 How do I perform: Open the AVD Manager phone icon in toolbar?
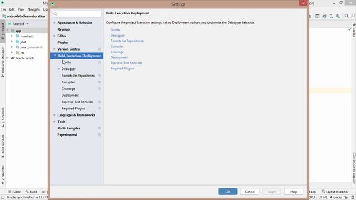[332, 16]
